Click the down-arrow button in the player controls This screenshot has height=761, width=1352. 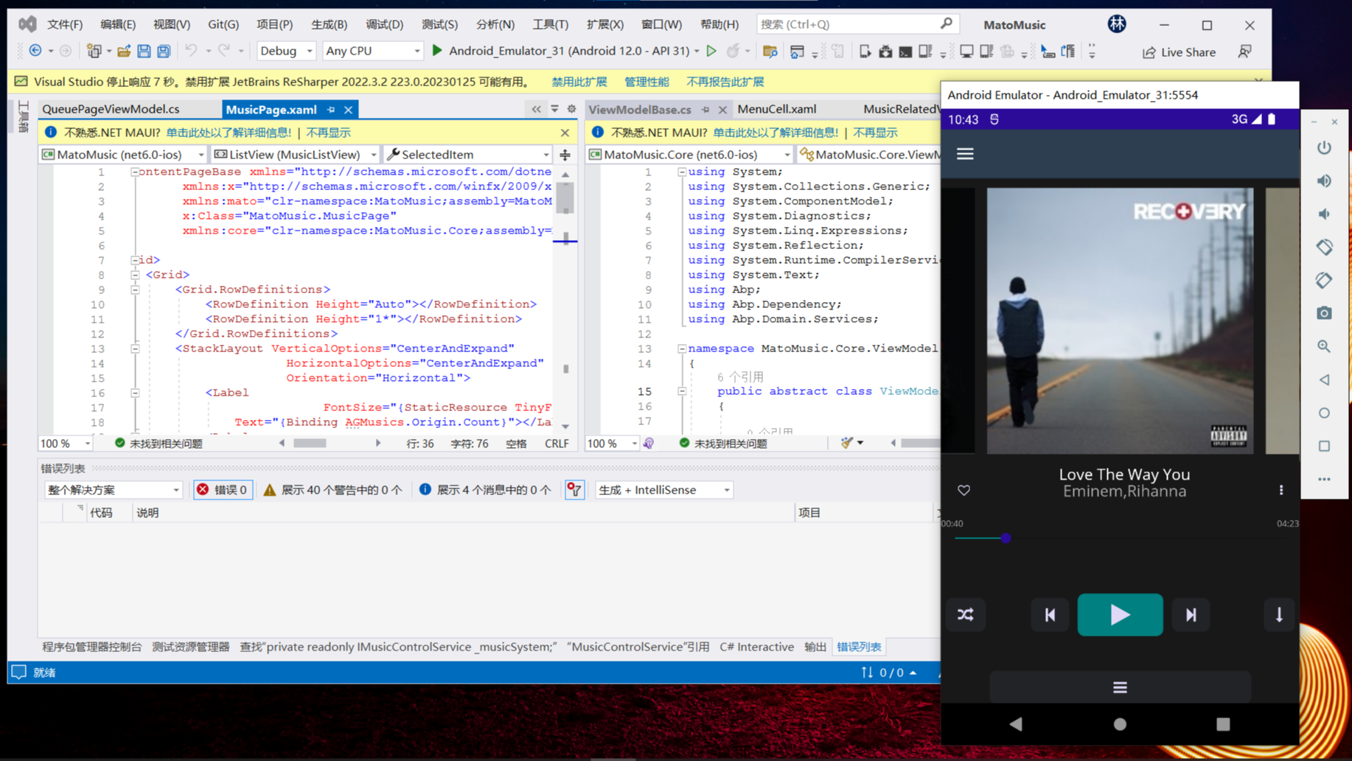pos(1279,614)
